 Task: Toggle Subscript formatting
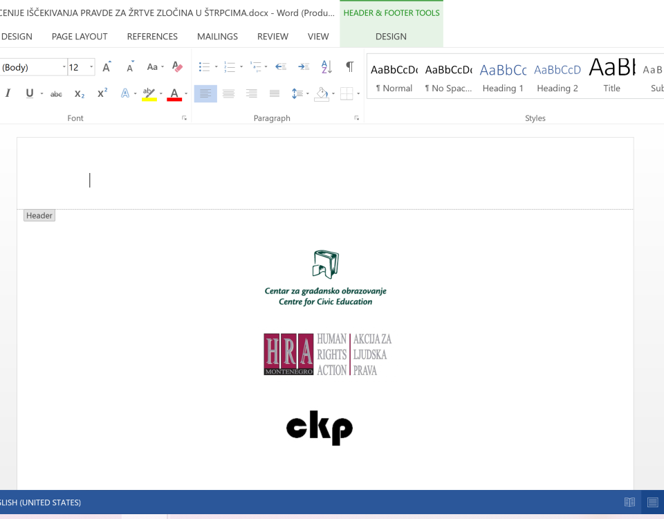pos(79,93)
